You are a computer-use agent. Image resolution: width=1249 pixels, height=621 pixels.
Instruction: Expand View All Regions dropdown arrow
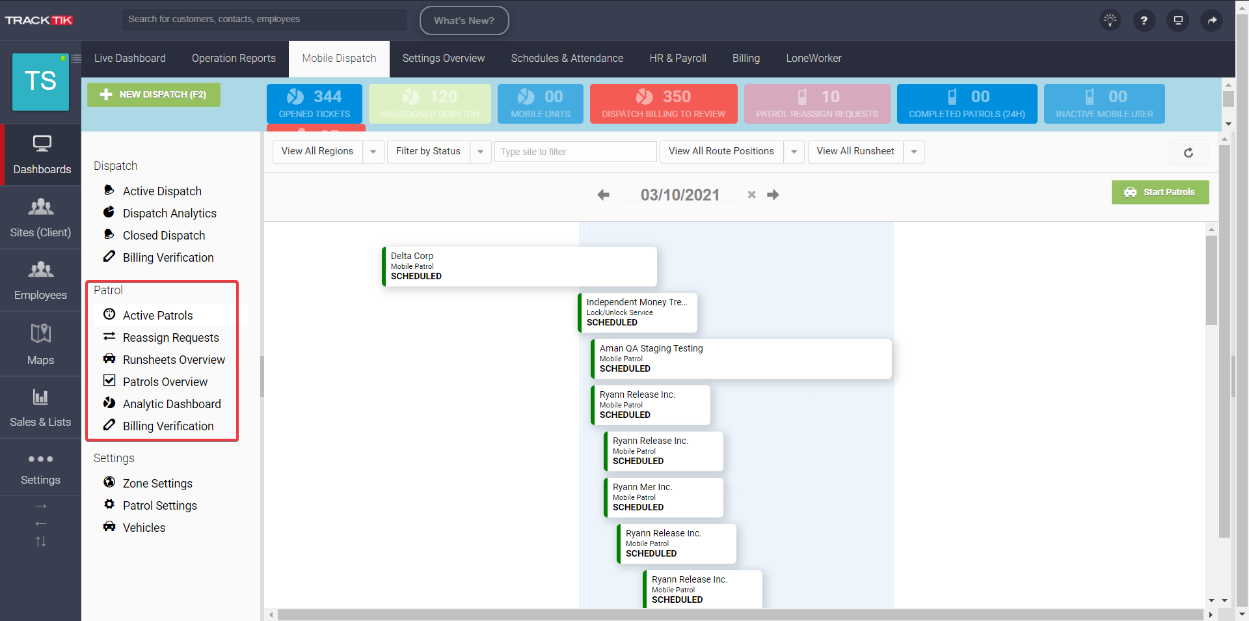(373, 152)
